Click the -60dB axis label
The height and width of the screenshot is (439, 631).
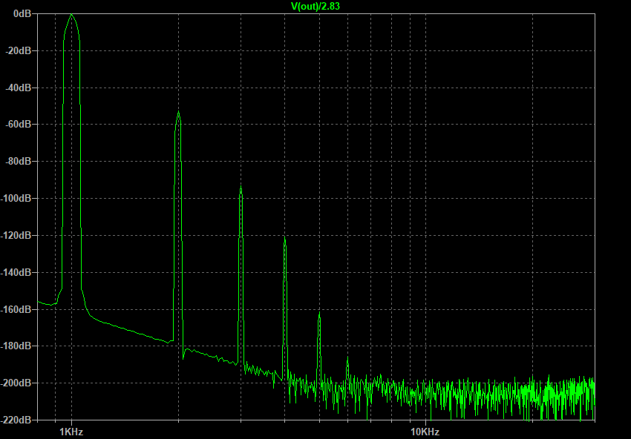tap(19, 125)
